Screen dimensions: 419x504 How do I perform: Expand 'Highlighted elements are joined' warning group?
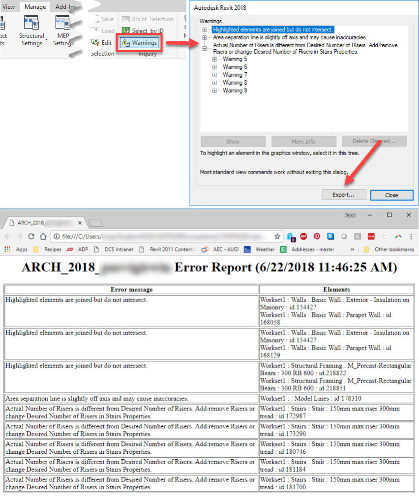coord(205,30)
